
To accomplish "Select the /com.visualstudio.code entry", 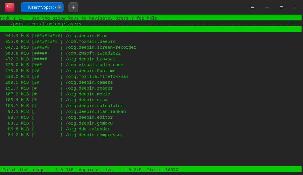I will [x=94, y=65].
